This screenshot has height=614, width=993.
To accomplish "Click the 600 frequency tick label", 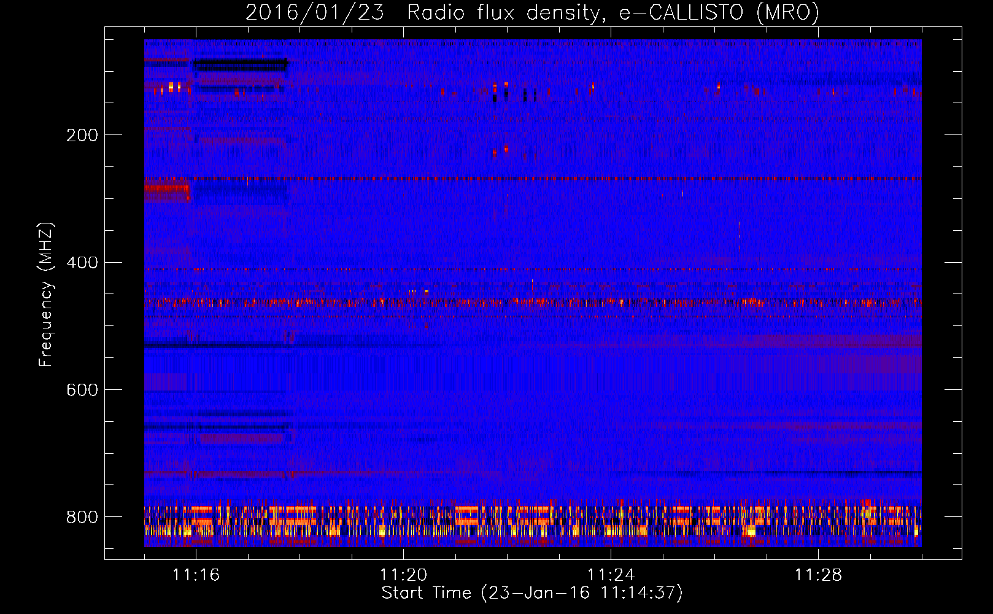I will click(x=82, y=391).
